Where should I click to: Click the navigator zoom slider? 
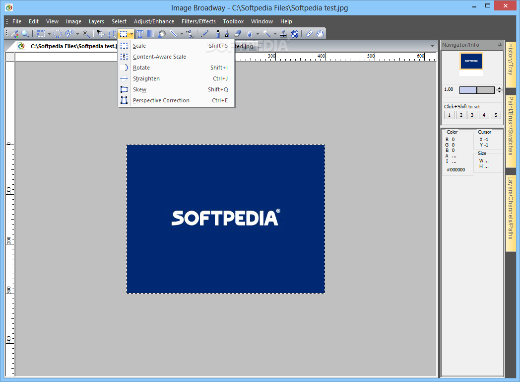pos(477,90)
